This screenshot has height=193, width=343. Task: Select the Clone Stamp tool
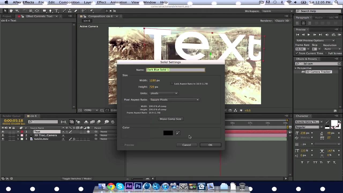click(70, 11)
